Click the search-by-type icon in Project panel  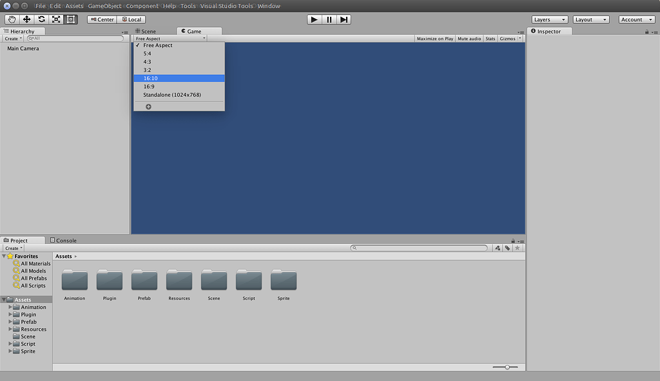point(497,248)
